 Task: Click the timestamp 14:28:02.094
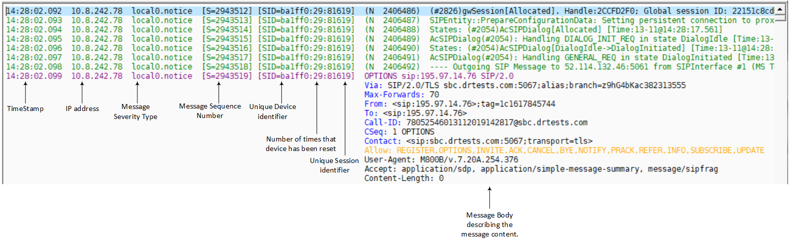click(34, 29)
